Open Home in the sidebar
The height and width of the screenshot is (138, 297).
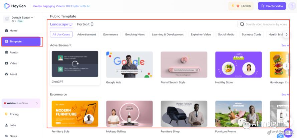pyautogui.click(x=13, y=30)
